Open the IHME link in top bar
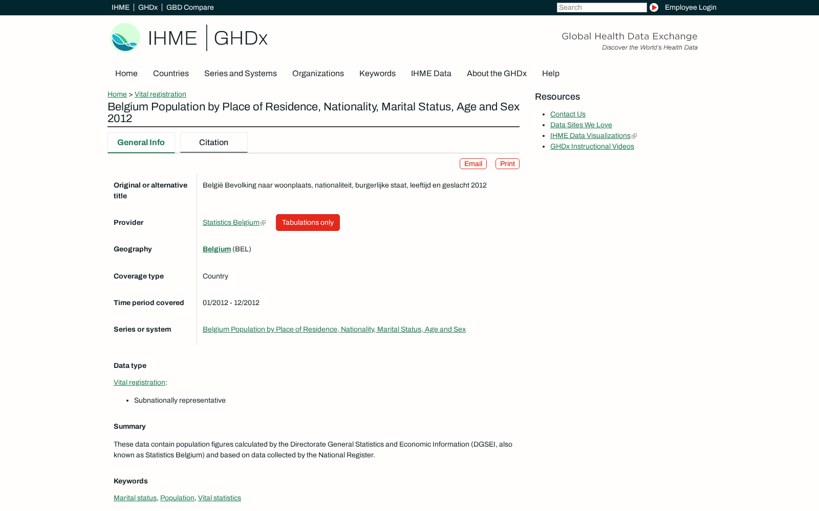 point(120,7)
